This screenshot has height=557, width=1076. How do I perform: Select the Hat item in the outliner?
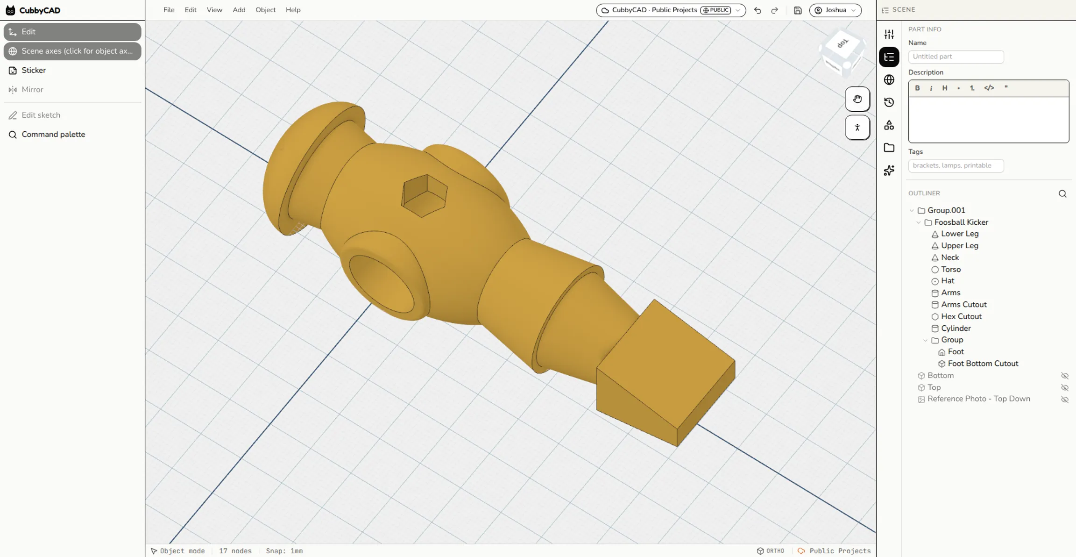(x=948, y=281)
